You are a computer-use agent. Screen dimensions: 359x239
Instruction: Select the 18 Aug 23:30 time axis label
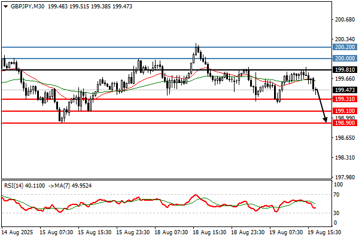click(x=248, y=232)
